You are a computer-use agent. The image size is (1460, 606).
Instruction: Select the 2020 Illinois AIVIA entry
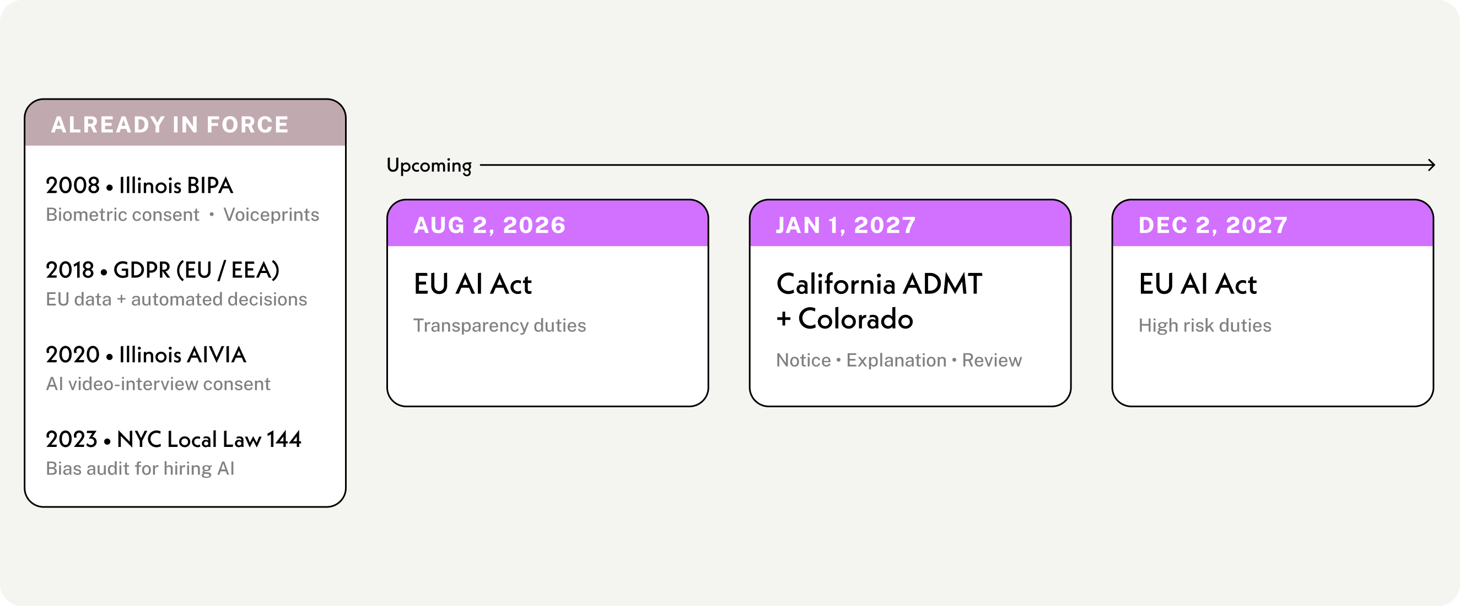click(146, 355)
